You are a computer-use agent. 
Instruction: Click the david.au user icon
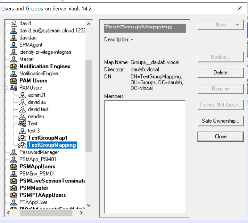(x=22, y=102)
